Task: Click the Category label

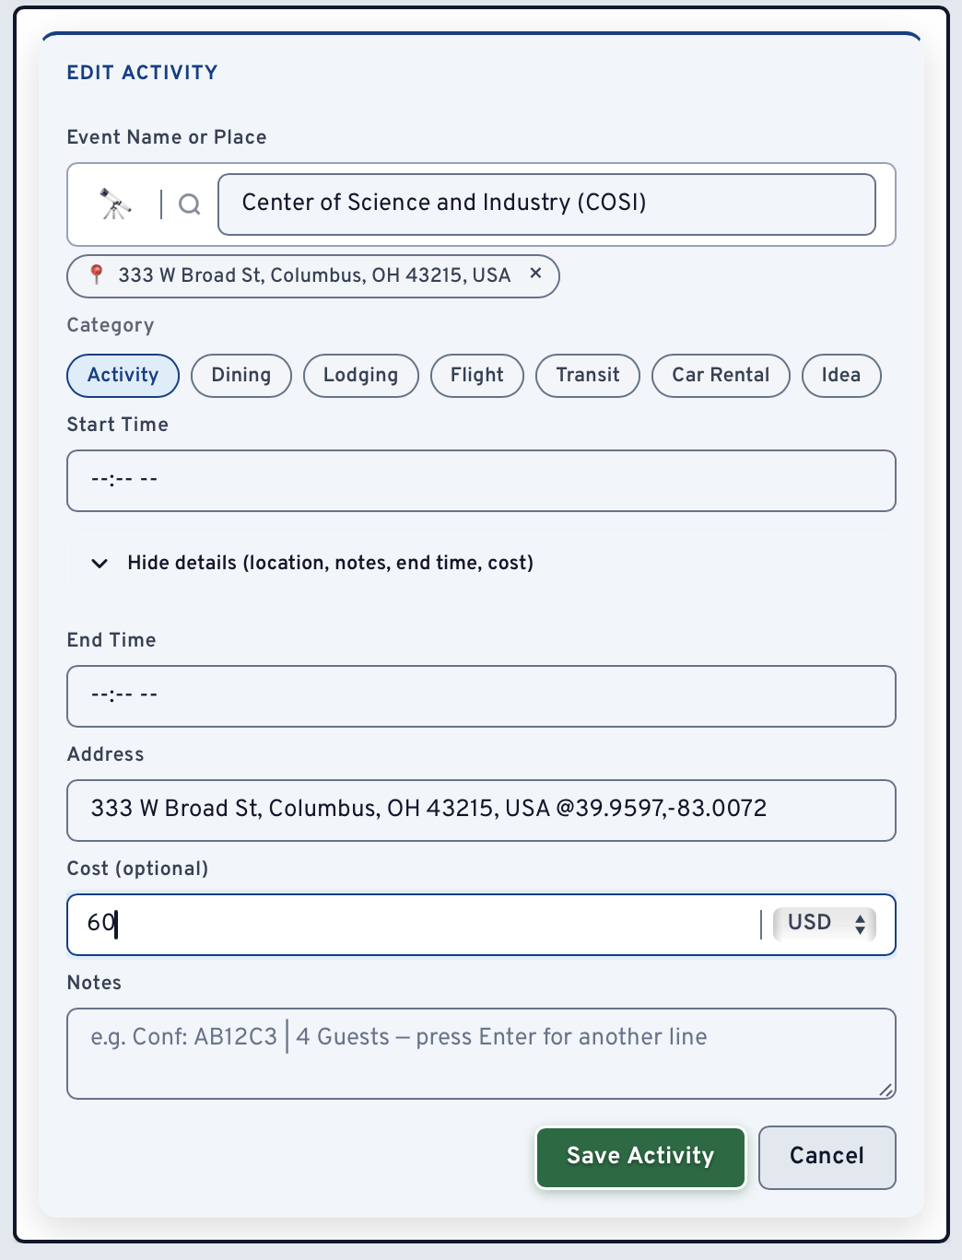Action: 111,325
